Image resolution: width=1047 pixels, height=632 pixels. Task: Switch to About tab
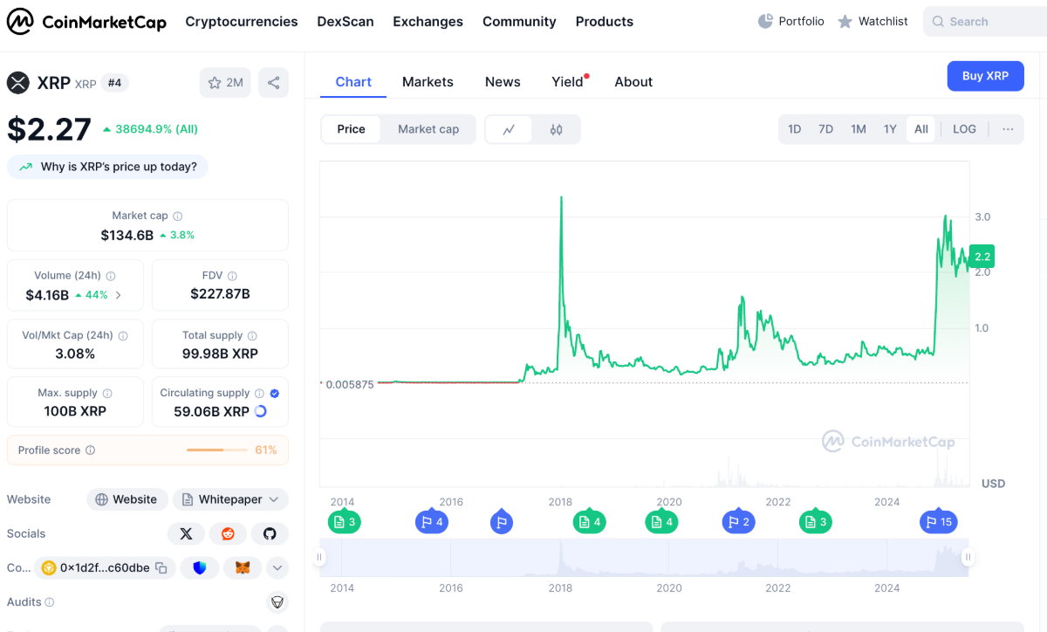[633, 82]
